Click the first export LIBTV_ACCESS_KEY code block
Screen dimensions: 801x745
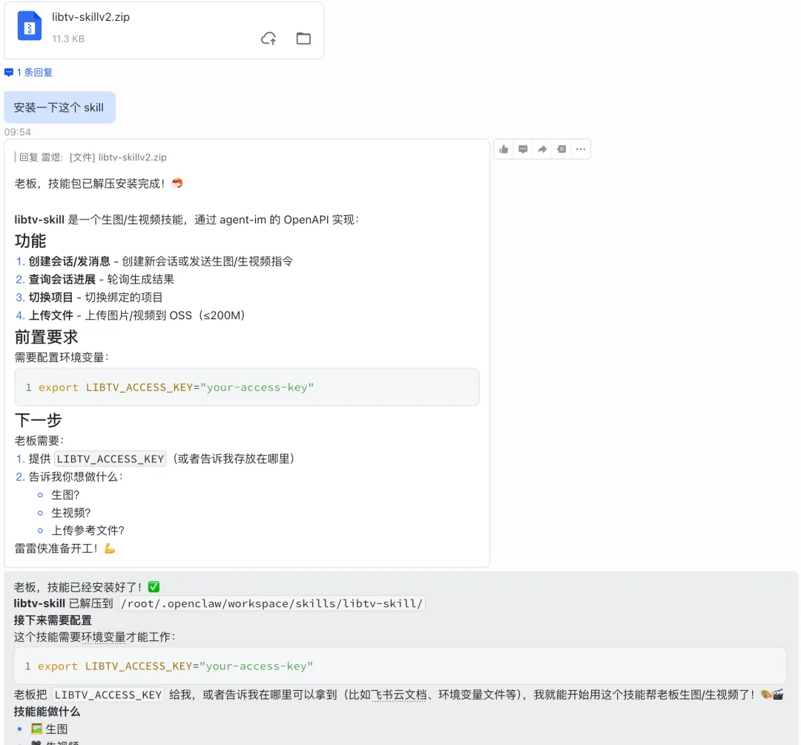click(x=247, y=387)
